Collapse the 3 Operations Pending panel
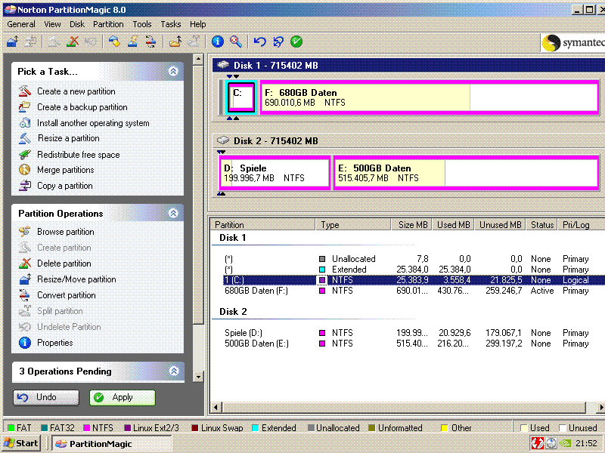 pyautogui.click(x=174, y=371)
